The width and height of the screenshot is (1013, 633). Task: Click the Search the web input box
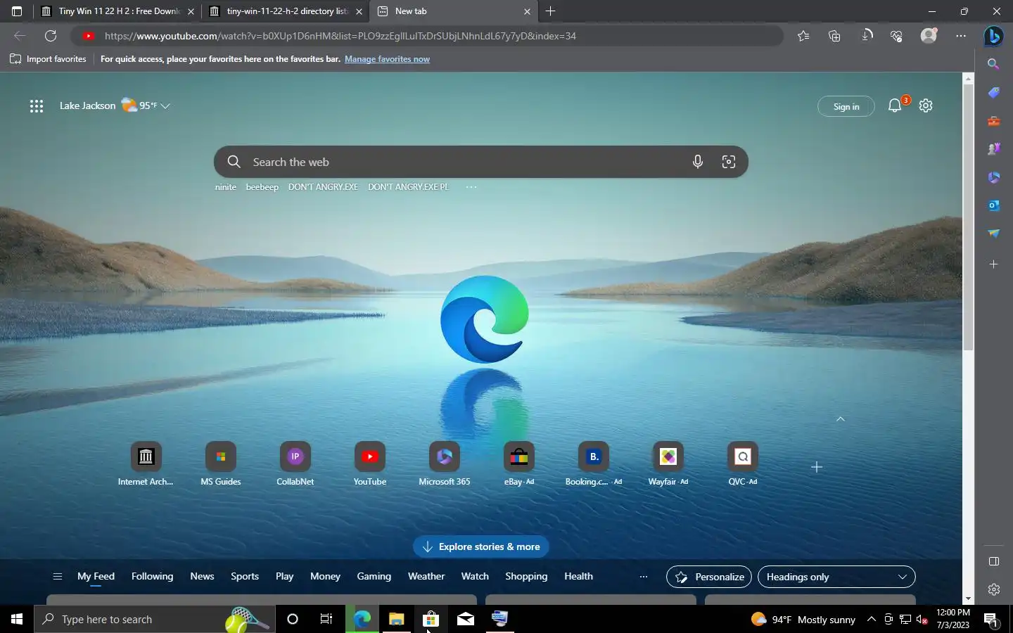tap(480, 162)
